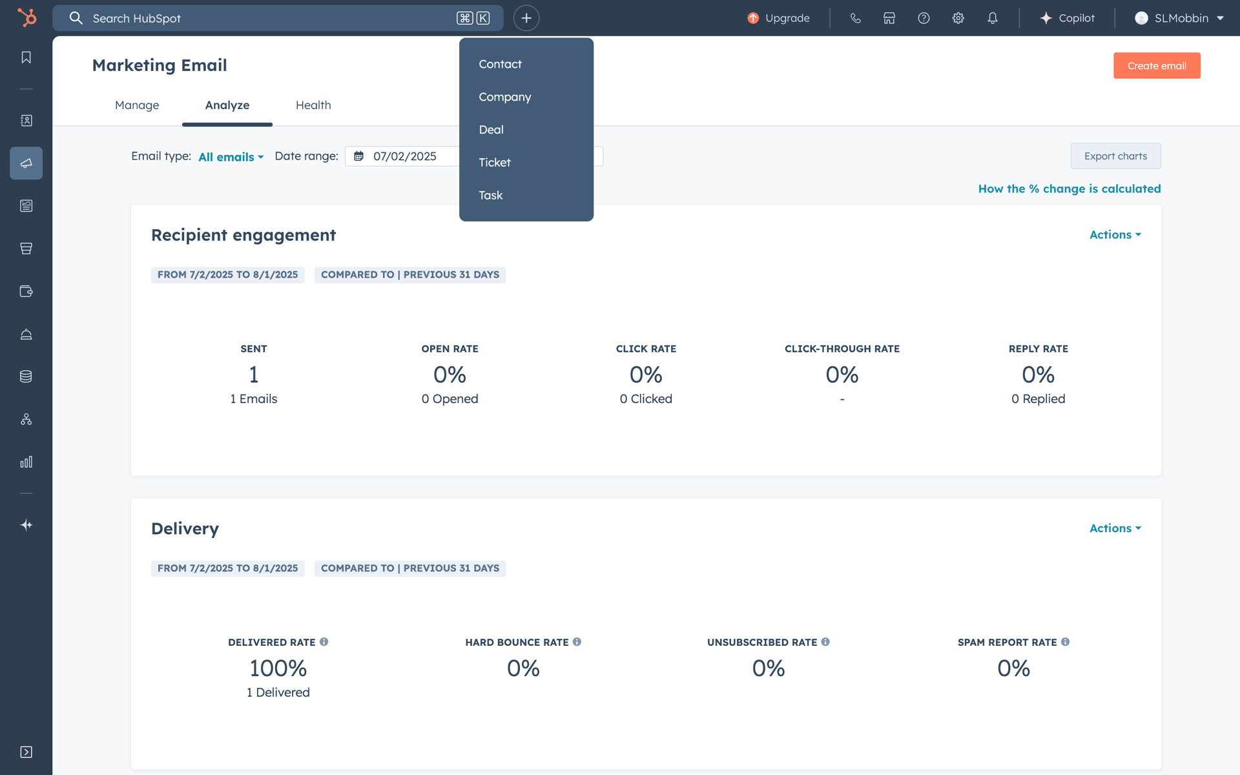The width and height of the screenshot is (1240, 775).
Task: Switch to the Health tab
Action: [x=313, y=105]
